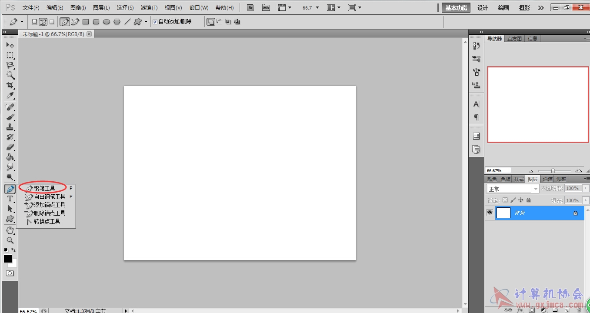
Task: Select the History Brush tool
Action: coord(10,137)
